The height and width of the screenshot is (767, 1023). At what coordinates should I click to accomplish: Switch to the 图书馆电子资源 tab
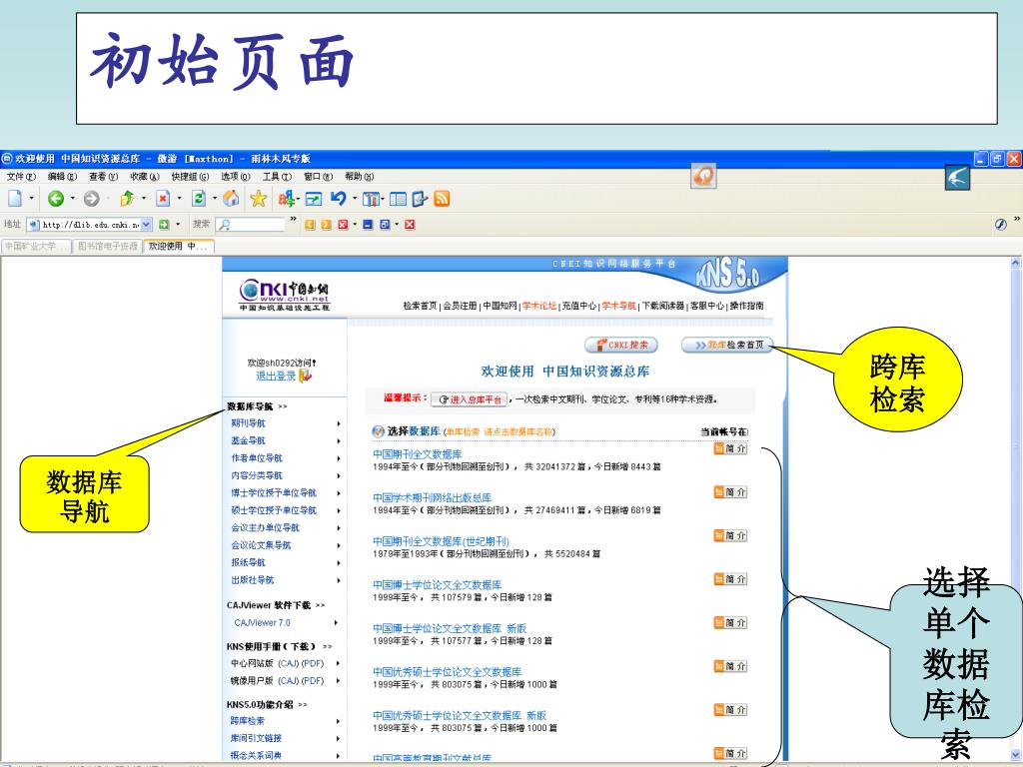pos(108,247)
